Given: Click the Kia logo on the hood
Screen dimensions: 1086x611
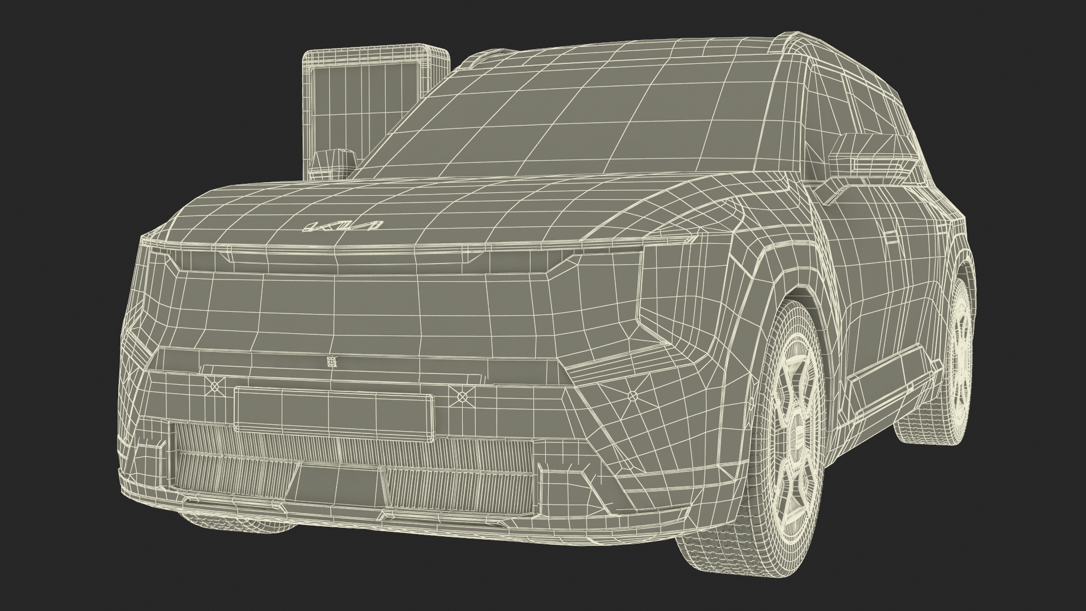Looking at the screenshot, I should pos(344,226).
